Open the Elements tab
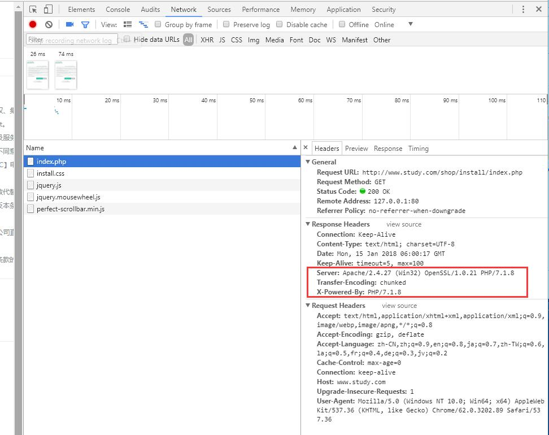This screenshot has height=435, width=549. [x=81, y=10]
